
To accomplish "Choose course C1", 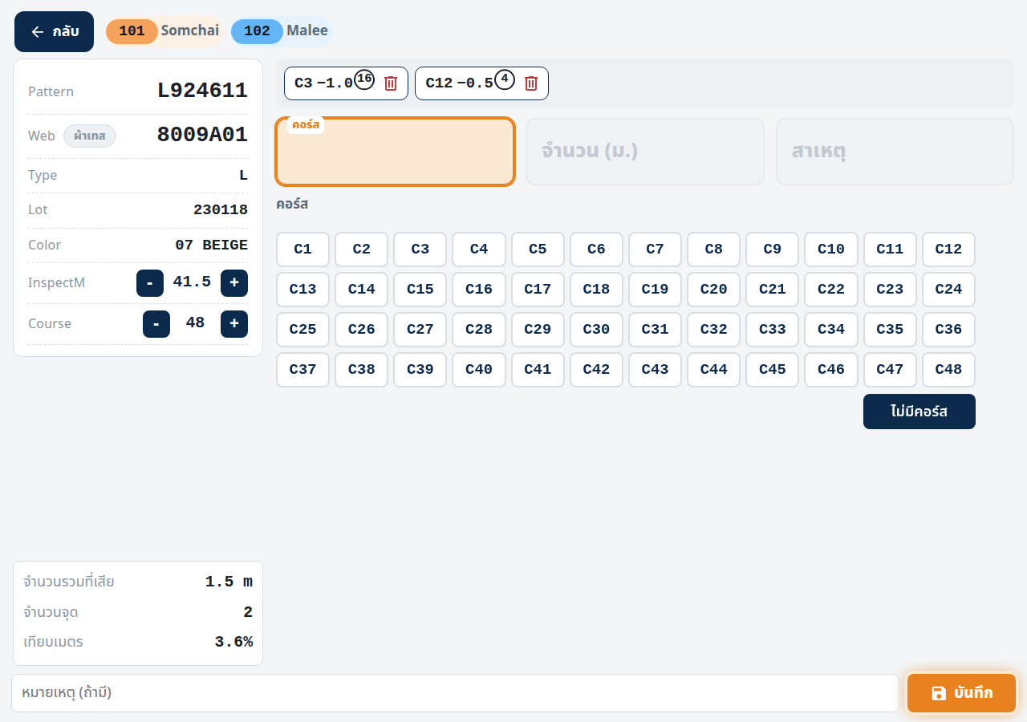I will click(x=302, y=249).
